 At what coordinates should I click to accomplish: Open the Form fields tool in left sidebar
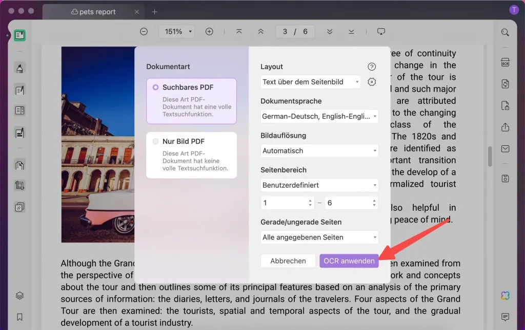[19, 111]
